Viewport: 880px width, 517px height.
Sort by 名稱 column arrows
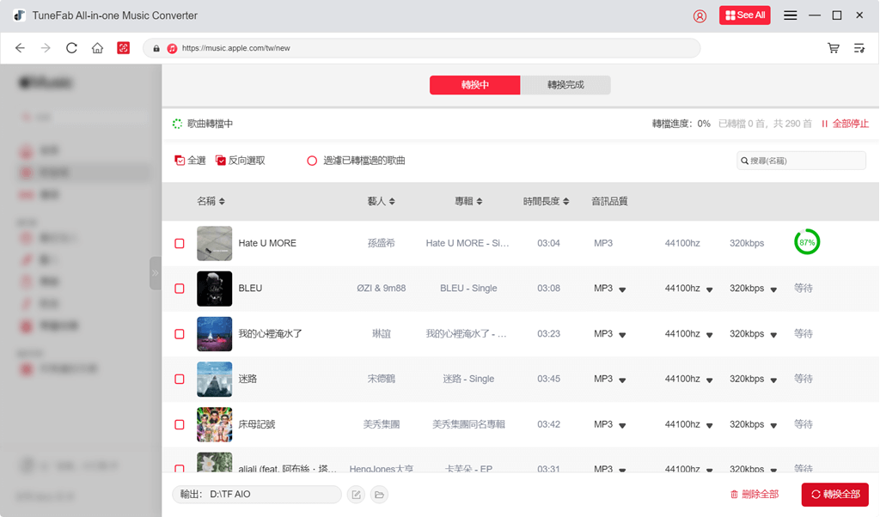pos(223,201)
